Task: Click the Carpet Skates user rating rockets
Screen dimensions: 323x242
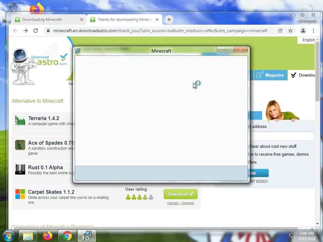Action: [x=139, y=197]
